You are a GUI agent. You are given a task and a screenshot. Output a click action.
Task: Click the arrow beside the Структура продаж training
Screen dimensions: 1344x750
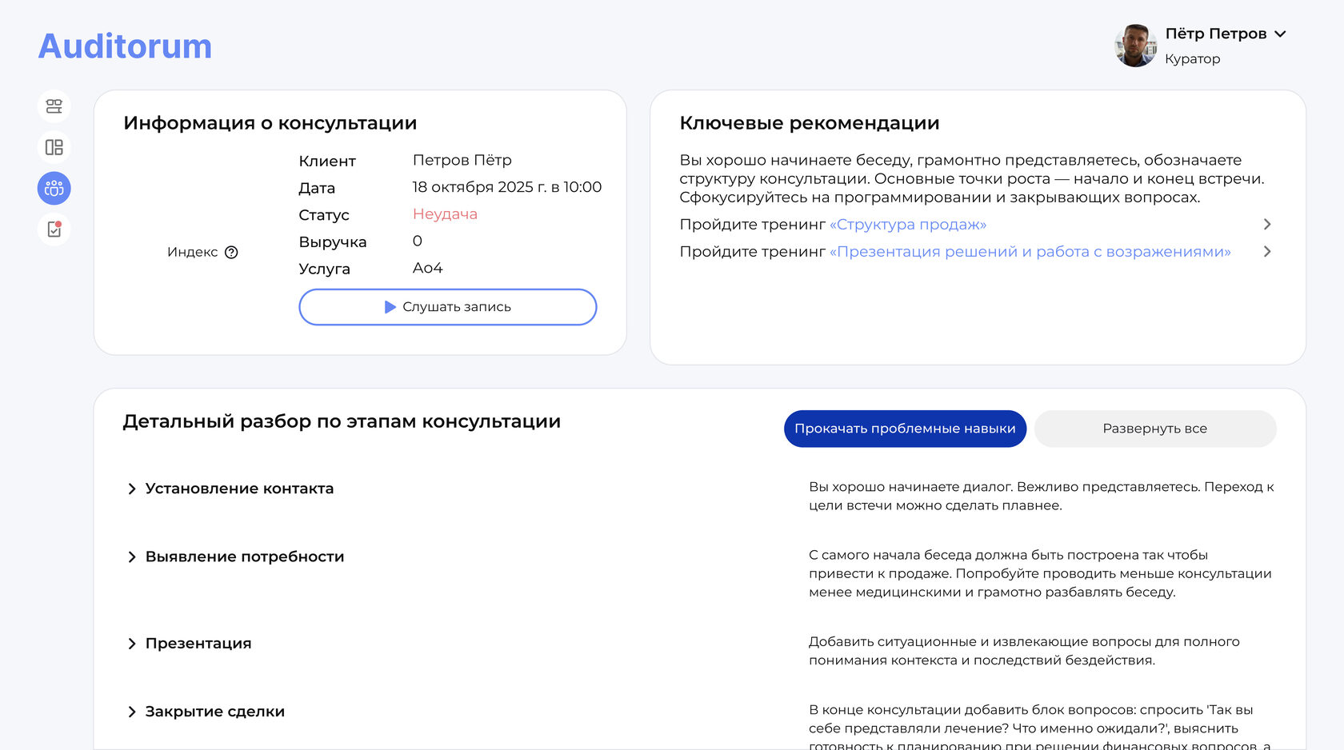click(1266, 225)
